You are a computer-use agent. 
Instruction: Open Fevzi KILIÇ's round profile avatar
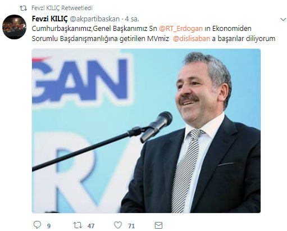point(14,27)
